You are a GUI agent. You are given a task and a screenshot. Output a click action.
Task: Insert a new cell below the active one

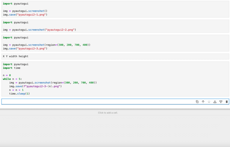221,102
